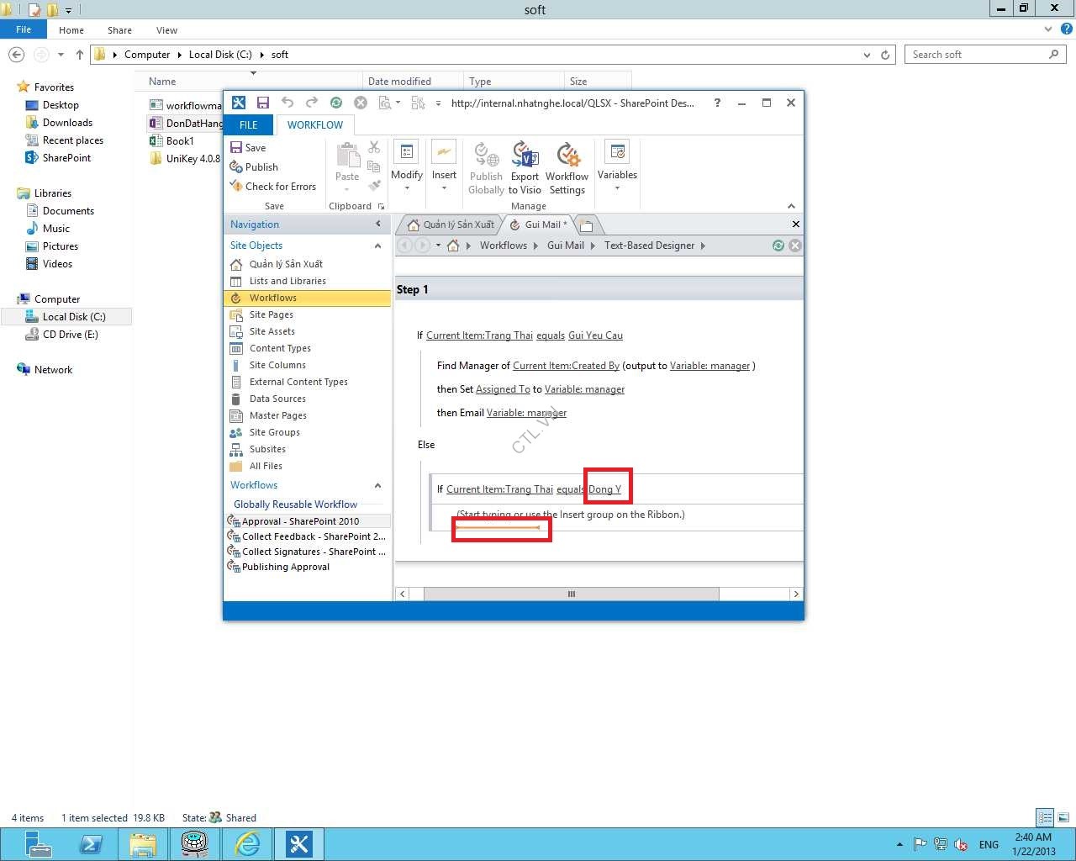1076x861 pixels.
Task: Collapse the Navigation pane
Action: (x=377, y=224)
